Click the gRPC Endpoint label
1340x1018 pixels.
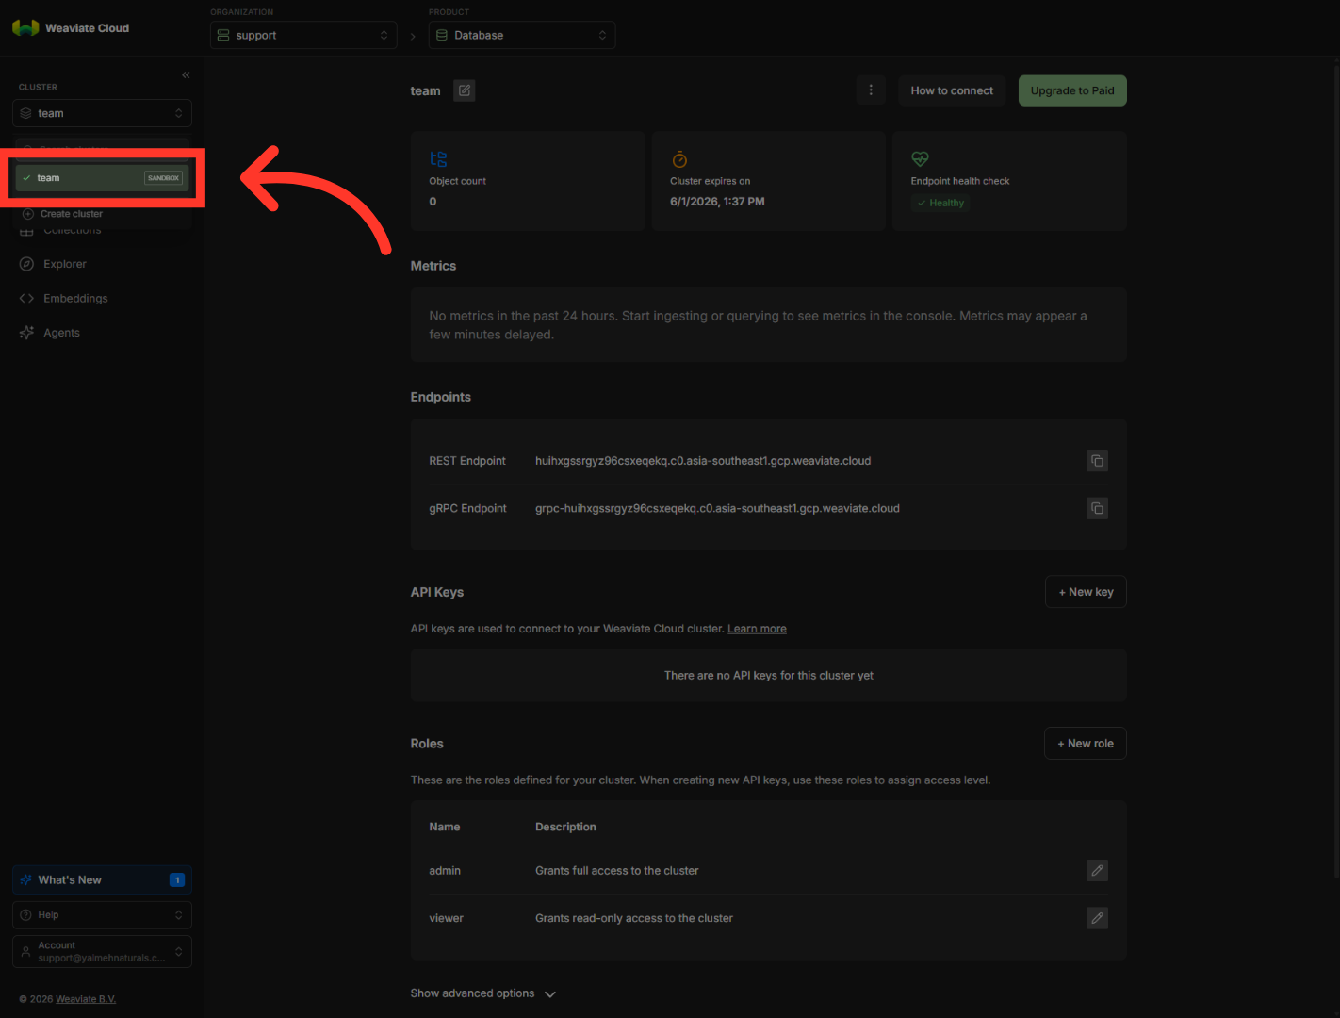[x=467, y=508]
